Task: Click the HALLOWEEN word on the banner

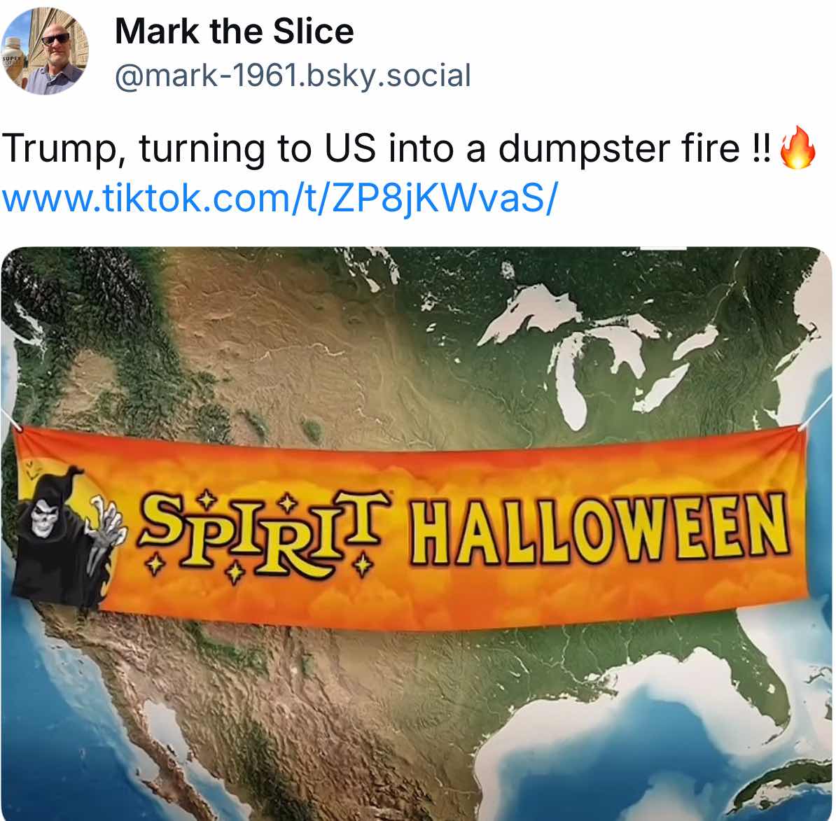Action: [599, 529]
